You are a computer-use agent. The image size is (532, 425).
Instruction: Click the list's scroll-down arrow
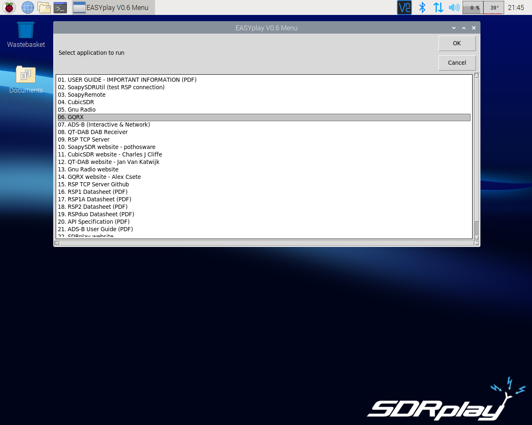(477, 238)
